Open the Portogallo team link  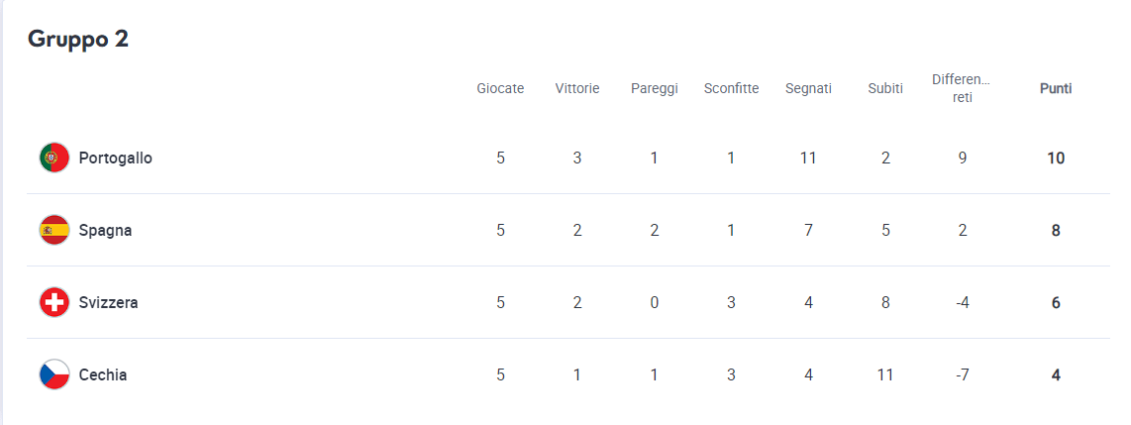coord(116,159)
